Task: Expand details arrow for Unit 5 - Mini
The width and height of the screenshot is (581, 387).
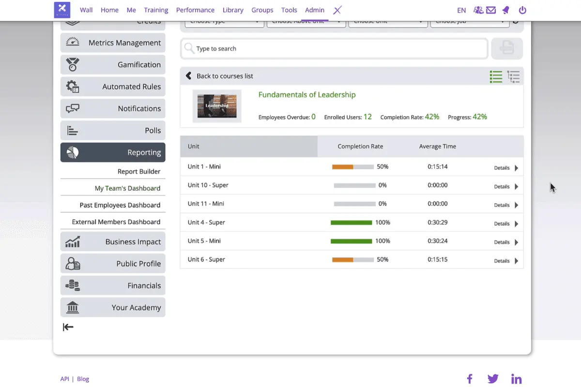Action: point(516,242)
